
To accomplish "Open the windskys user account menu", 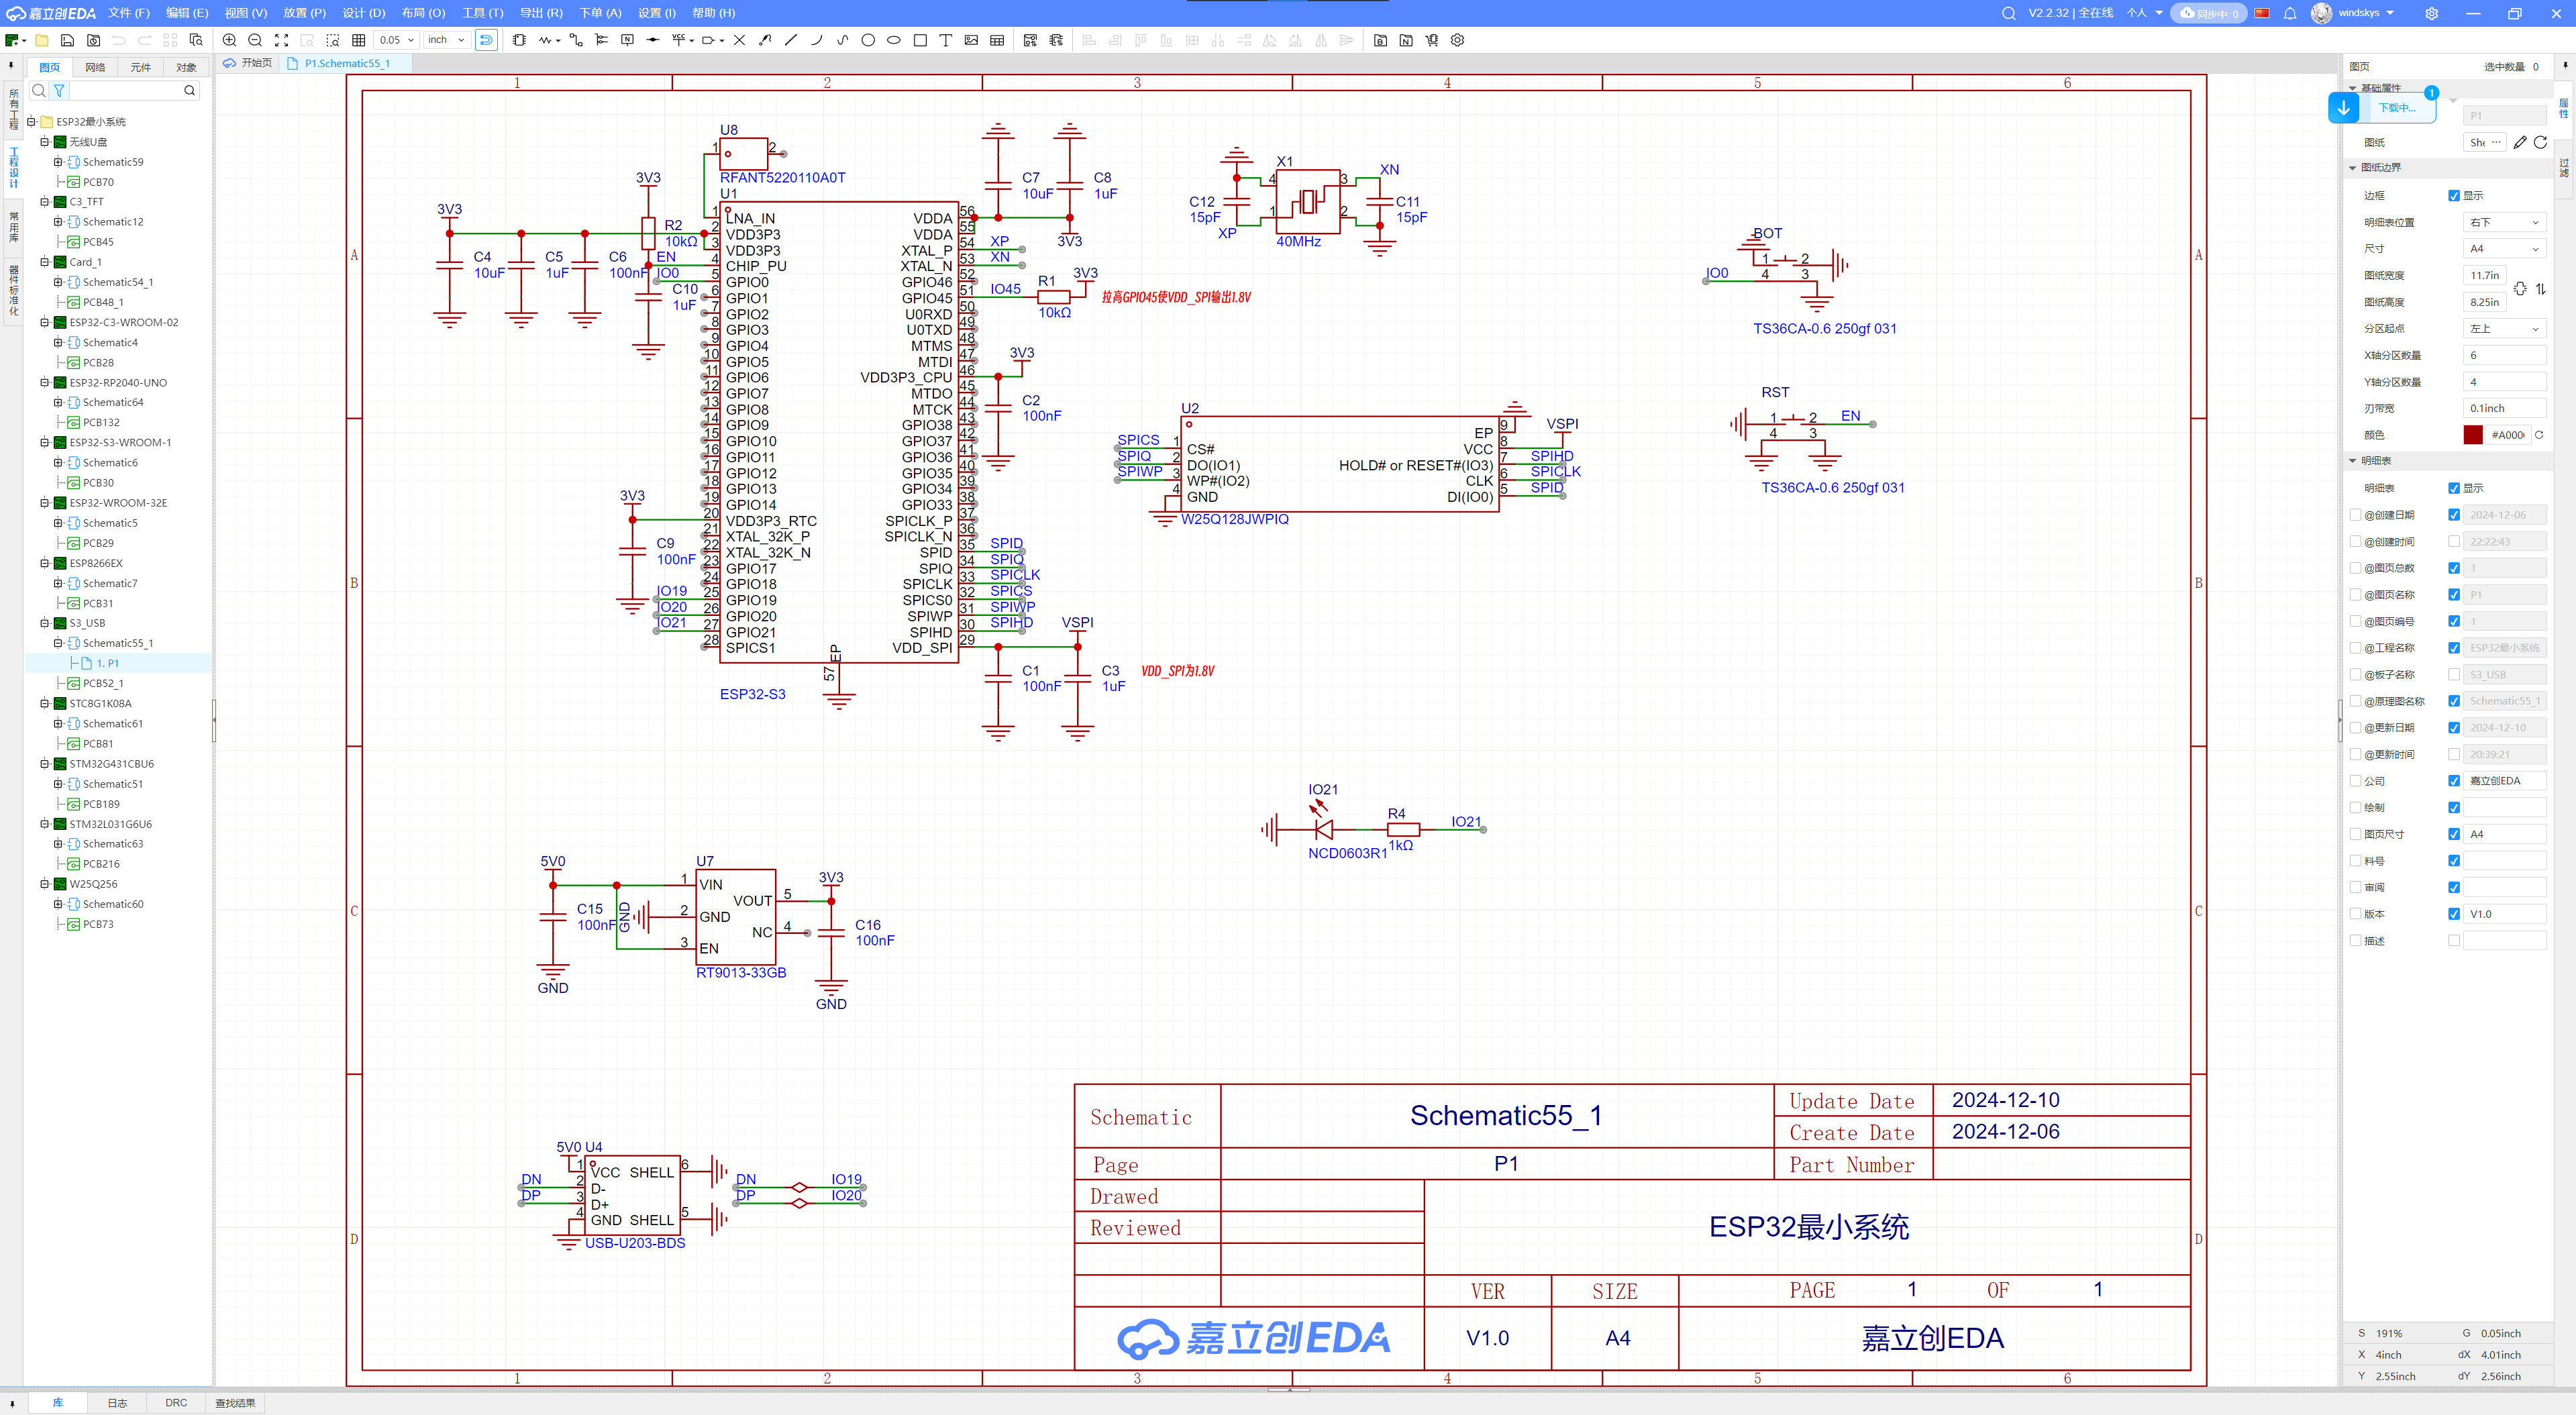I will point(2354,13).
